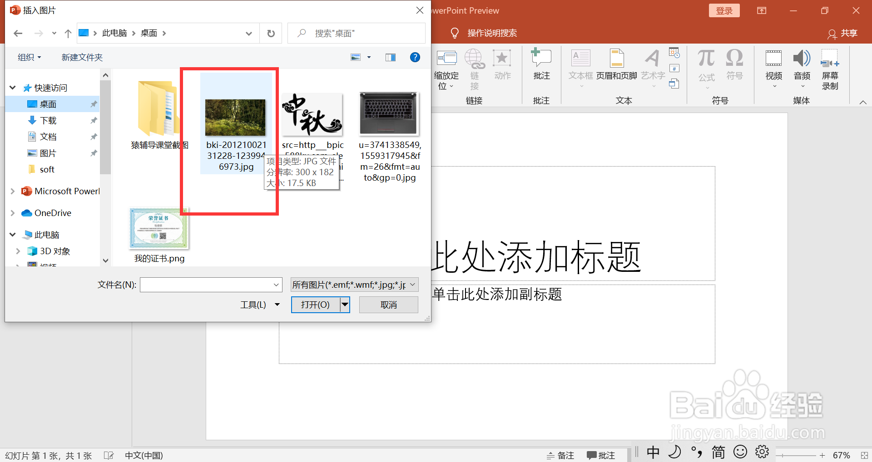Insert 艺术字 WordArt

pos(653,68)
